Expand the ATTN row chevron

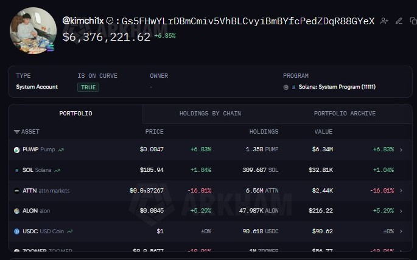pos(401,191)
